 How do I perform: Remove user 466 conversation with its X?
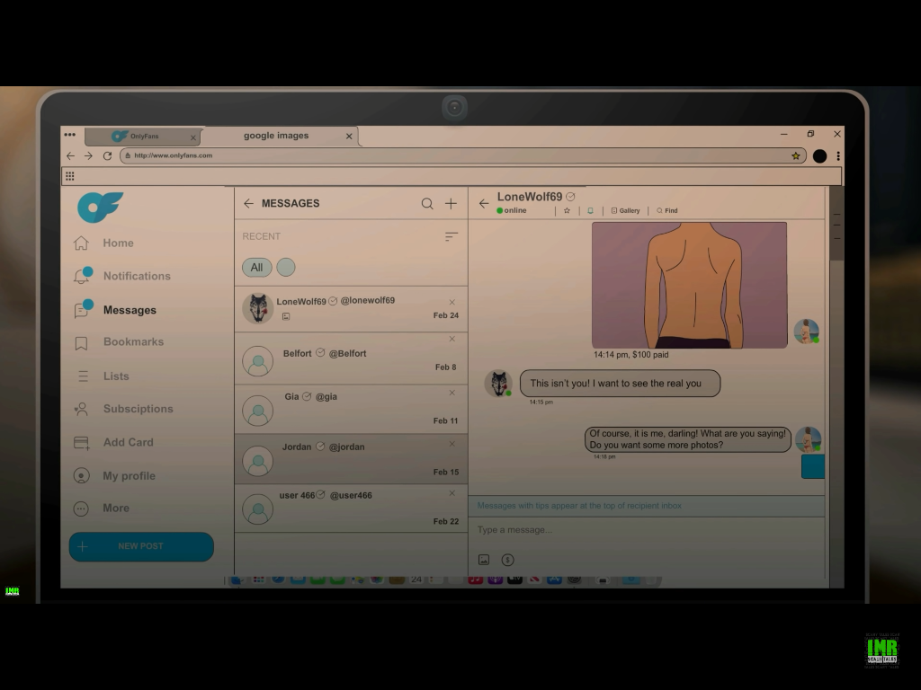tap(452, 493)
